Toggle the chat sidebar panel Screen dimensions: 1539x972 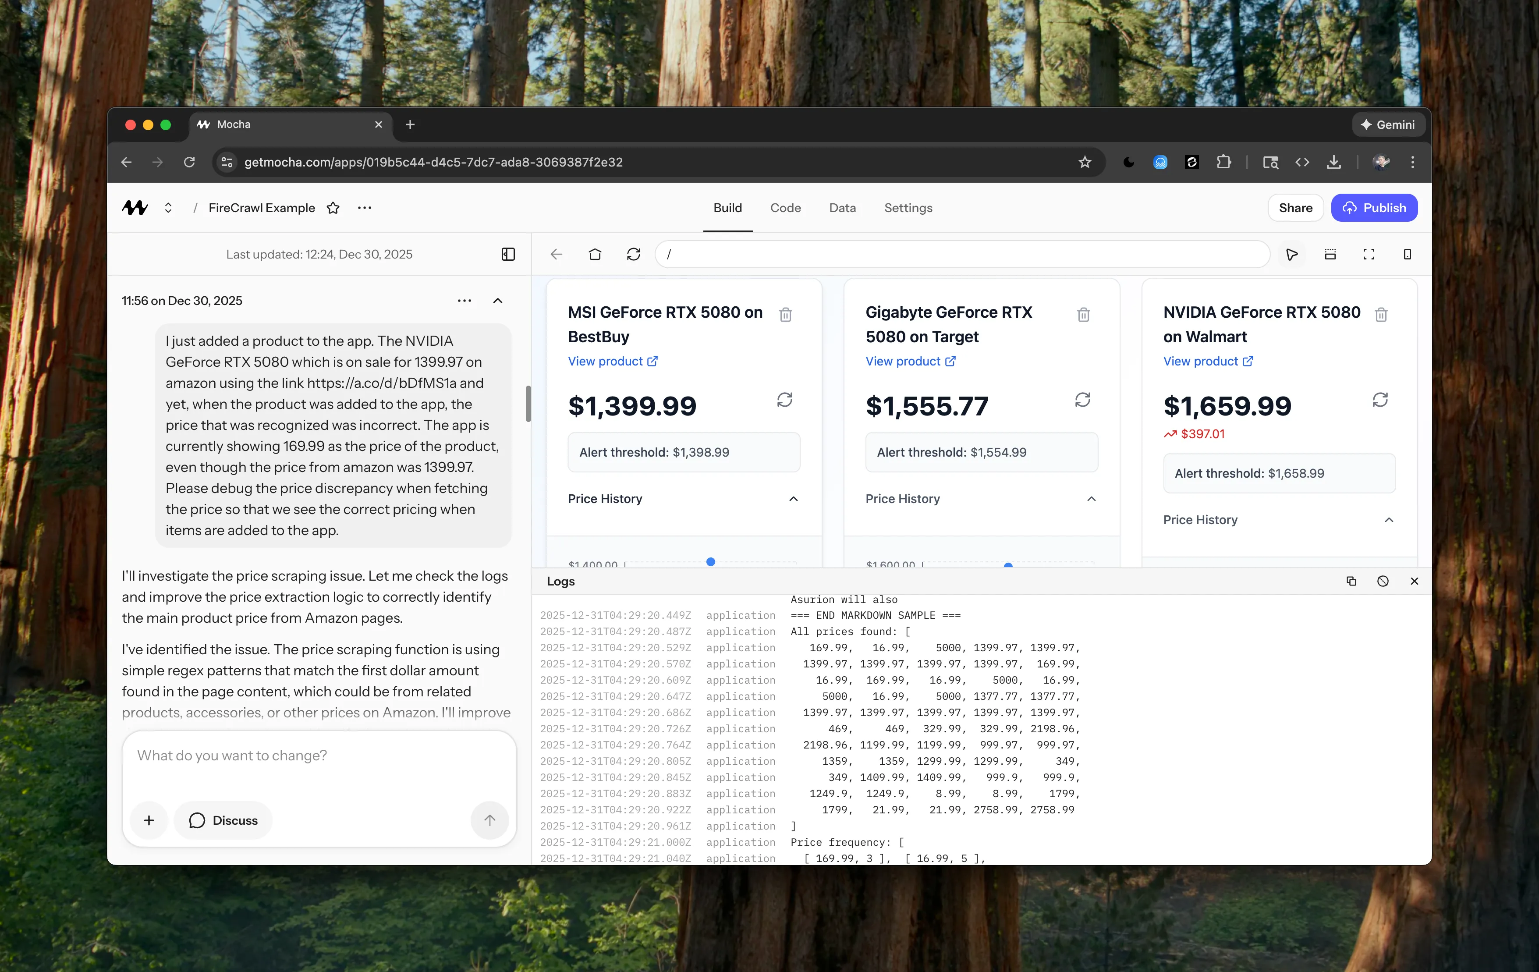coord(507,254)
